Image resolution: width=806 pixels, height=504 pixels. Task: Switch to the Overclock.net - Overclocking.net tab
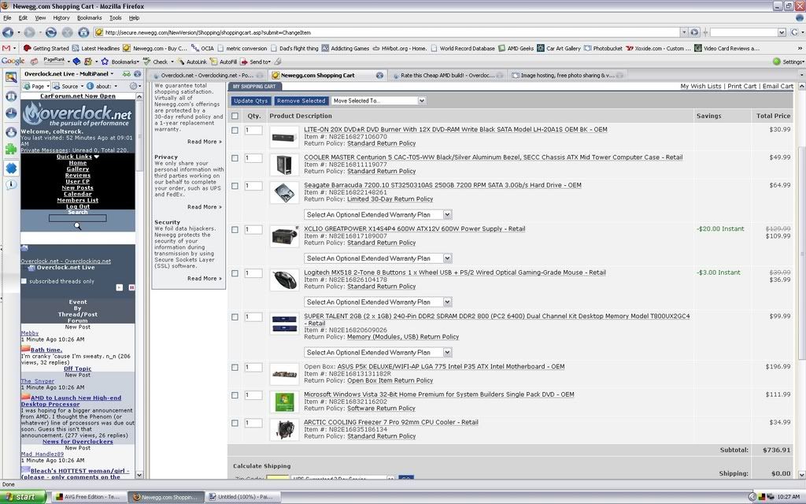pos(208,75)
